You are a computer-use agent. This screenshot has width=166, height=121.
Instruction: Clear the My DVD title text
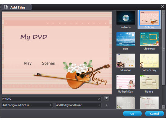click(x=99, y=99)
